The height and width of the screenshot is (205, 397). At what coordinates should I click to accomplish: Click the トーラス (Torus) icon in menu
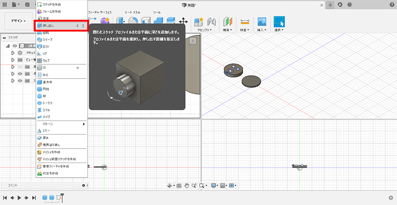[39, 103]
